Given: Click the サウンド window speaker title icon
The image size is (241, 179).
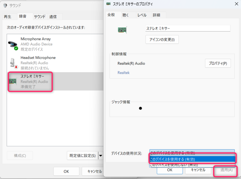Looking at the screenshot, I should click(x=5, y=5).
